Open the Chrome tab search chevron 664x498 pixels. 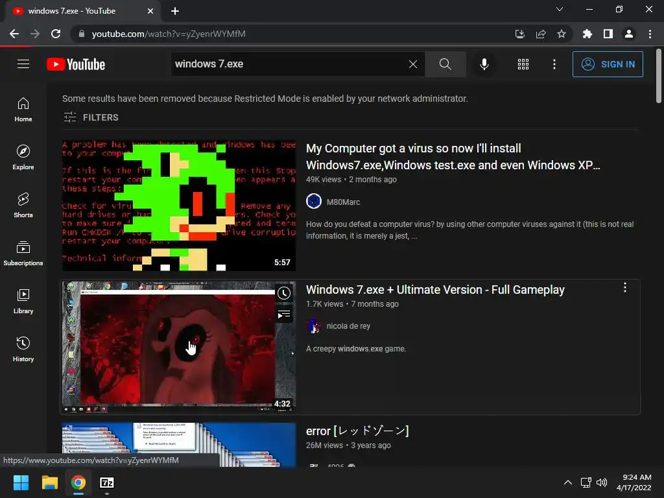560,9
